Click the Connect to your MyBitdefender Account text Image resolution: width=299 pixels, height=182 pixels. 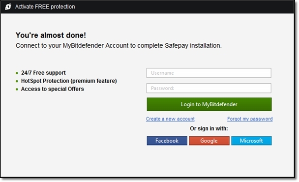pos(119,46)
